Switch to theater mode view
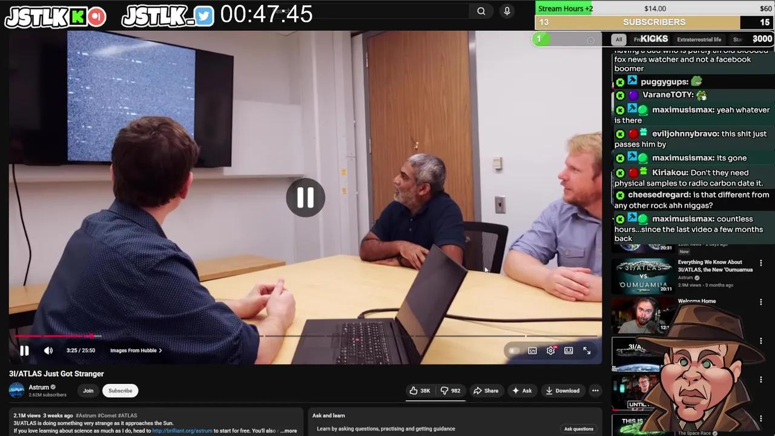 point(569,351)
